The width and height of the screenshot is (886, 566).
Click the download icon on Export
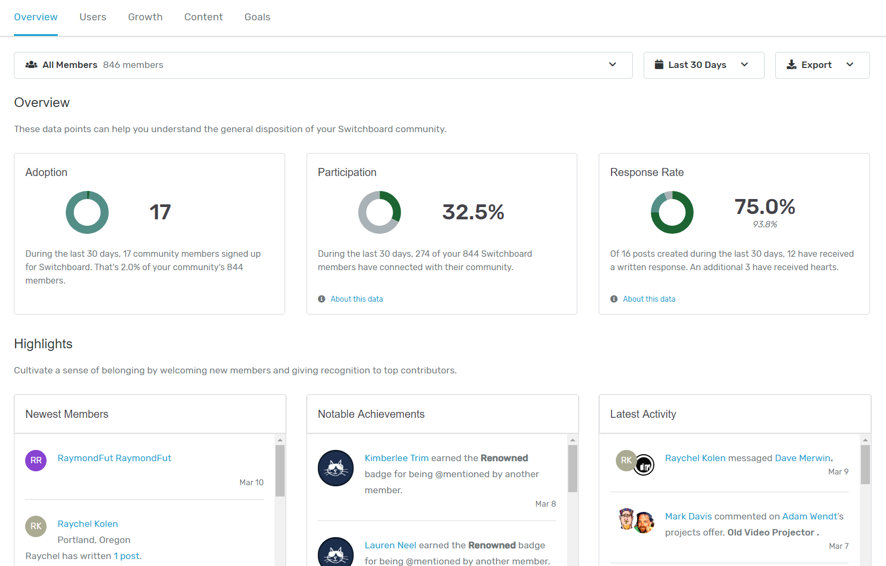pyautogui.click(x=791, y=65)
